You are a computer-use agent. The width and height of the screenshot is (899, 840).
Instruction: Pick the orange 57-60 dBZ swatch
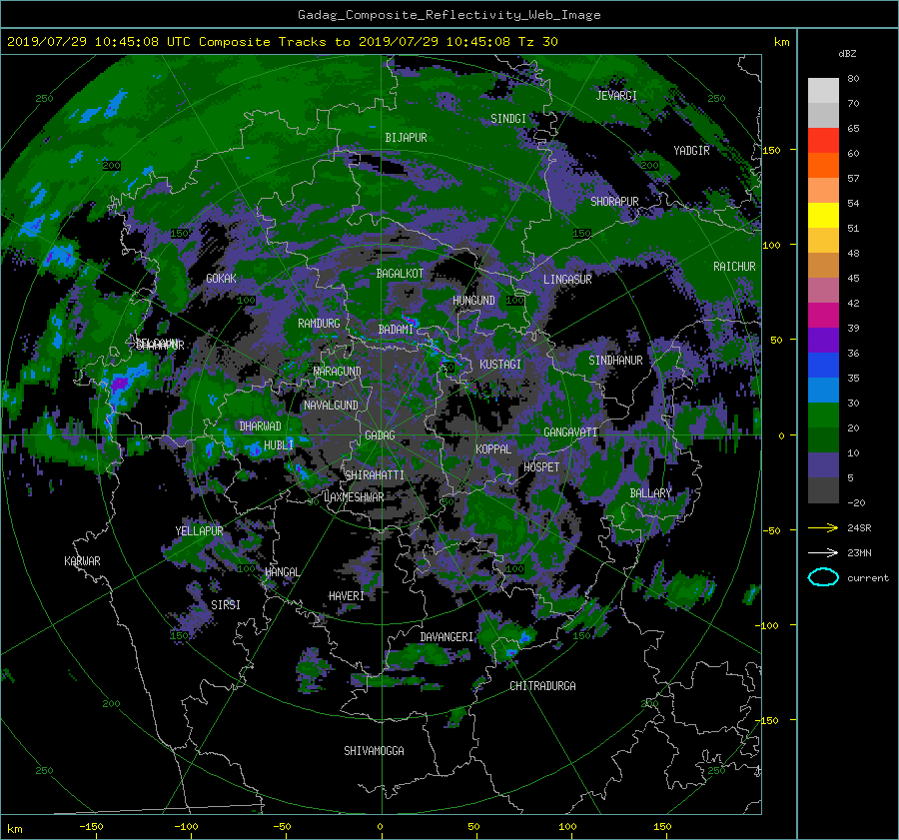coord(823,165)
